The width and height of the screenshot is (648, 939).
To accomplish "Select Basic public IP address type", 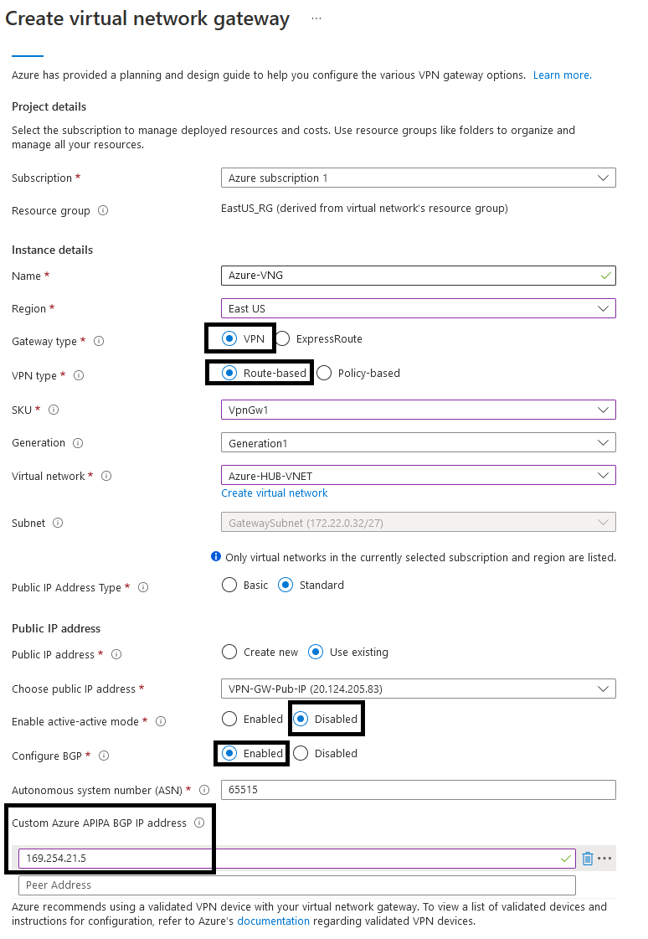I will click(229, 586).
